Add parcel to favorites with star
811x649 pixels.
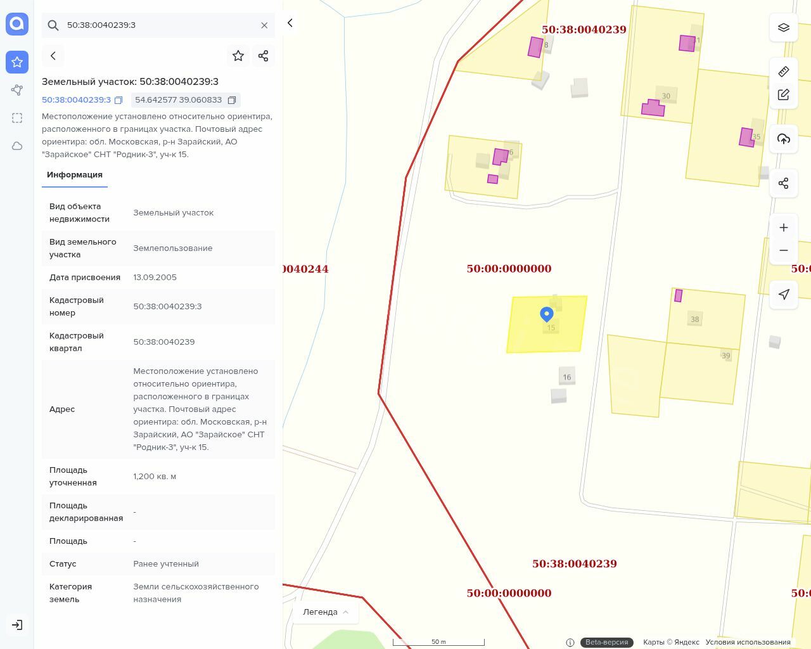[238, 56]
